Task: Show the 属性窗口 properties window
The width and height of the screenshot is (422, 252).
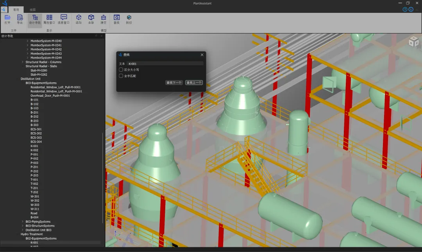Action: [49, 20]
